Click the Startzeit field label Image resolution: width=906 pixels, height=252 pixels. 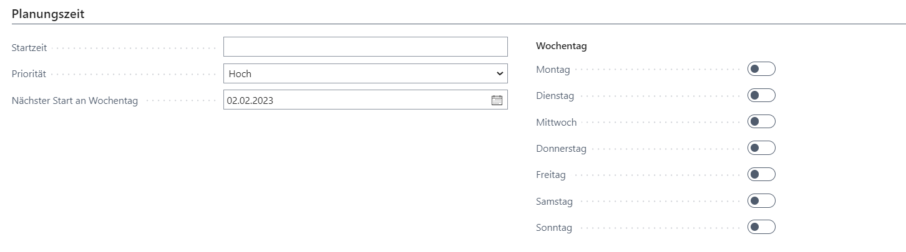[x=29, y=48]
